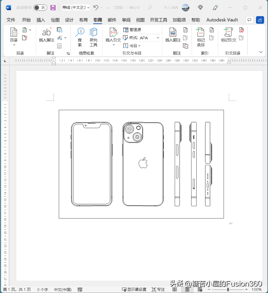268x293 pixels.
Task: Switch to the 插入 Insert tab
Action: 41,20
